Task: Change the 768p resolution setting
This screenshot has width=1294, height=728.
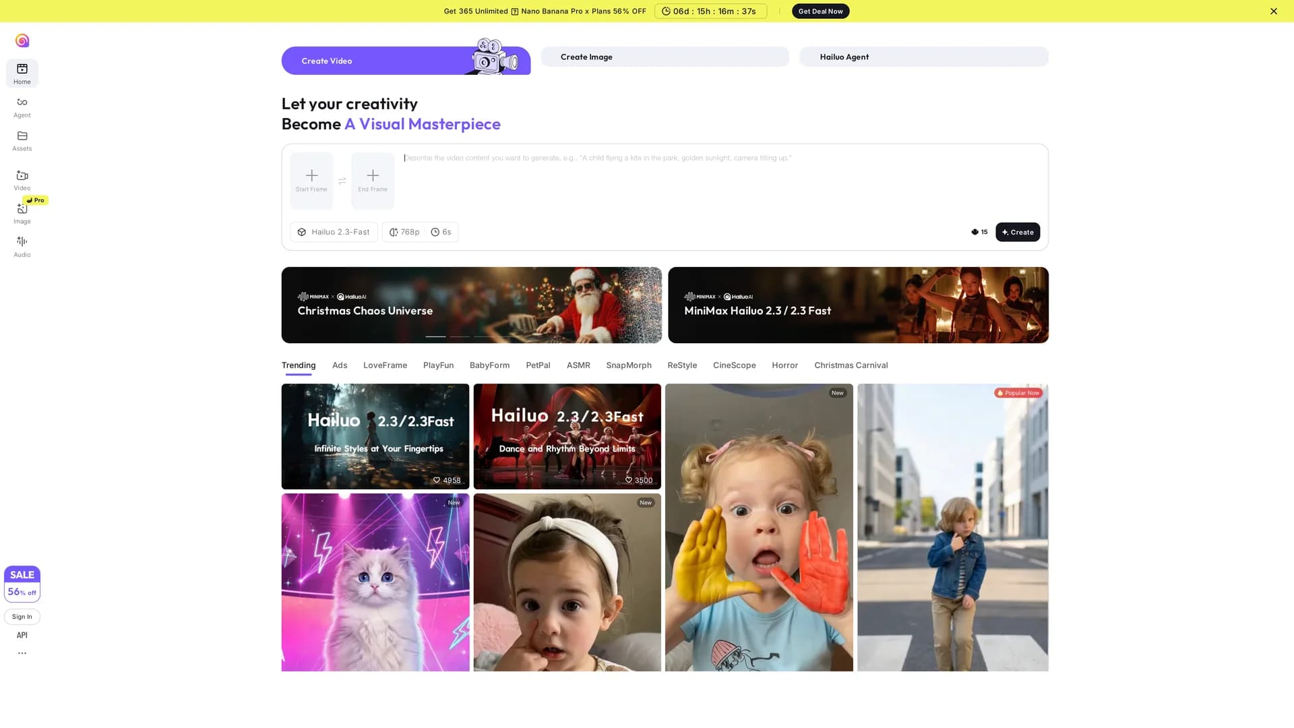Action: (x=404, y=232)
